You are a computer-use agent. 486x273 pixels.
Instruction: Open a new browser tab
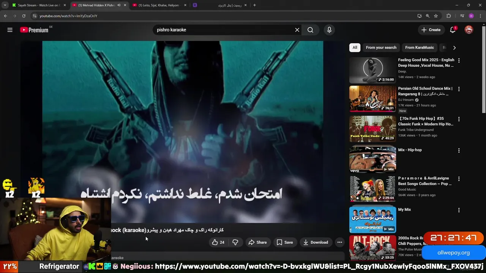(254, 5)
